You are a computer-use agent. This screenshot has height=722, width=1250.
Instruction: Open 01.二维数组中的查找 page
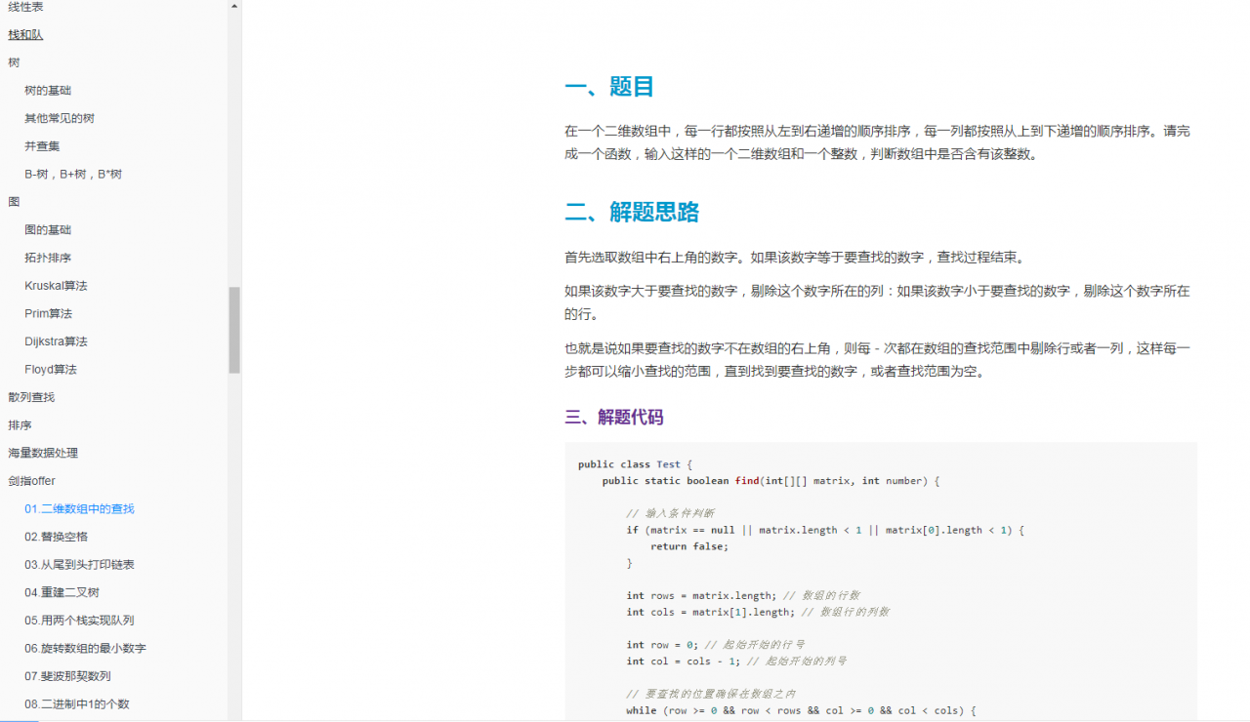[80, 508]
